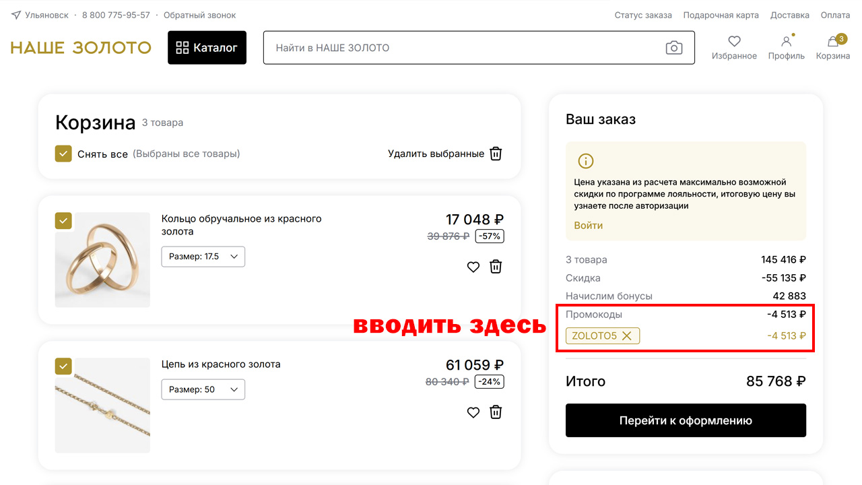Open wedding rings product thumbnail

102,260
